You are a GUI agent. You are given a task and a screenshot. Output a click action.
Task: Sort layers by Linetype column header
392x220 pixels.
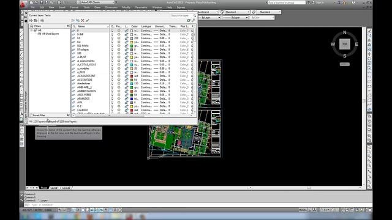146,26
